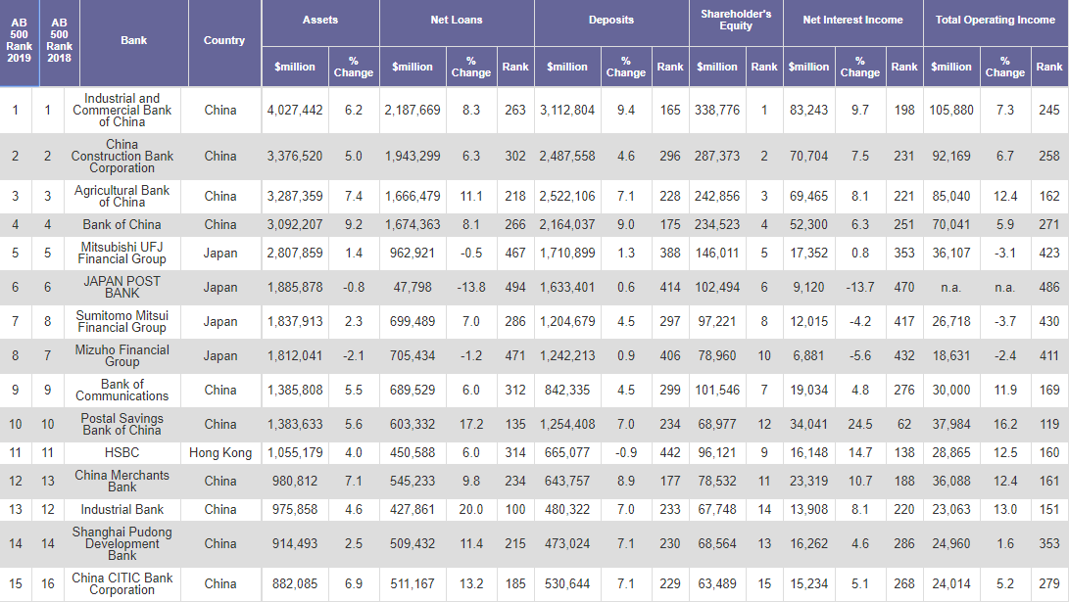Image resolution: width=1069 pixels, height=602 pixels.
Task: Click "Sumitomo Mitsui Financial Group" bank name
Action: 122,321
